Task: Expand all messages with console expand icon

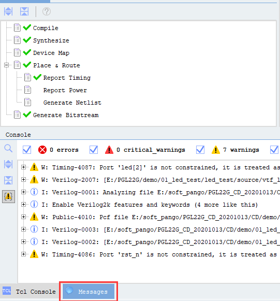Action: coord(8,164)
